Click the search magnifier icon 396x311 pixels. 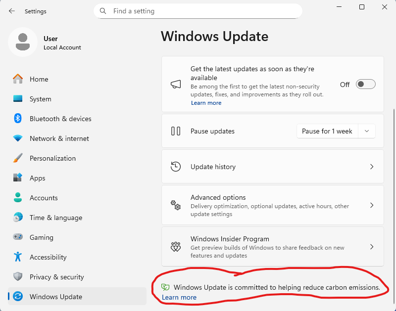click(103, 11)
